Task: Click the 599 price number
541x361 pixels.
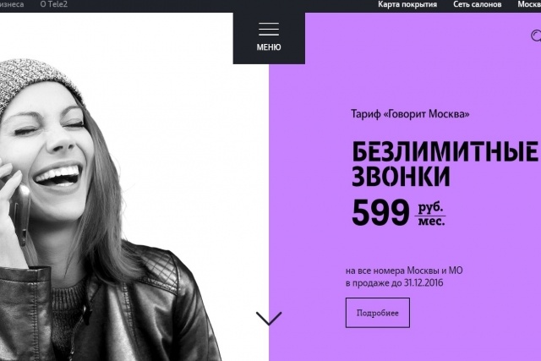Action: (x=380, y=212)
